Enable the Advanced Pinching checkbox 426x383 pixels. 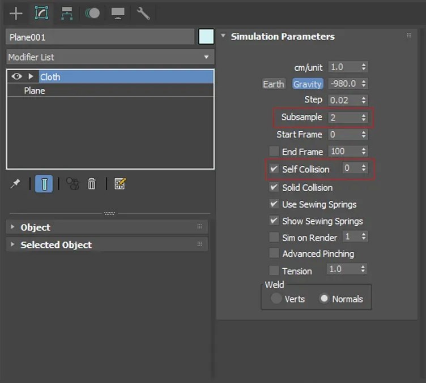(274, 253)
